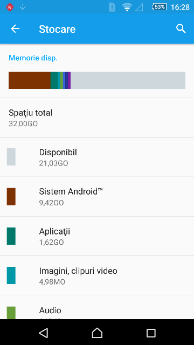Image resolution: width=194 pixels, height=345 pixels.
Task: Open the Aplicaţii storage entry
Action: coord(97,236)
